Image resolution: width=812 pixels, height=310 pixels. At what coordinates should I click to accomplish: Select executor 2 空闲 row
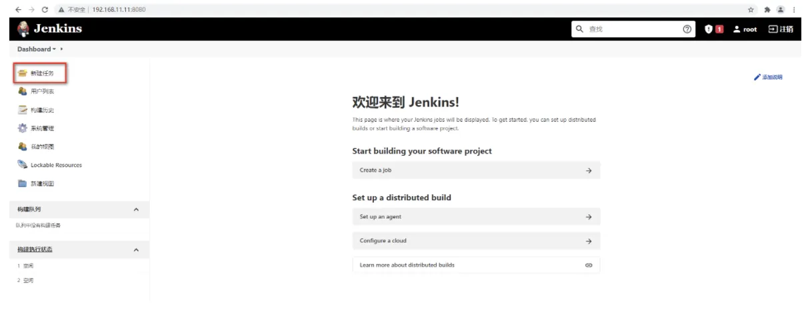[x=27, y=281]
